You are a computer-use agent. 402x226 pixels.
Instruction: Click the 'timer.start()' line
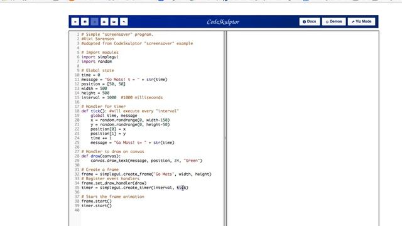point(96,206)
